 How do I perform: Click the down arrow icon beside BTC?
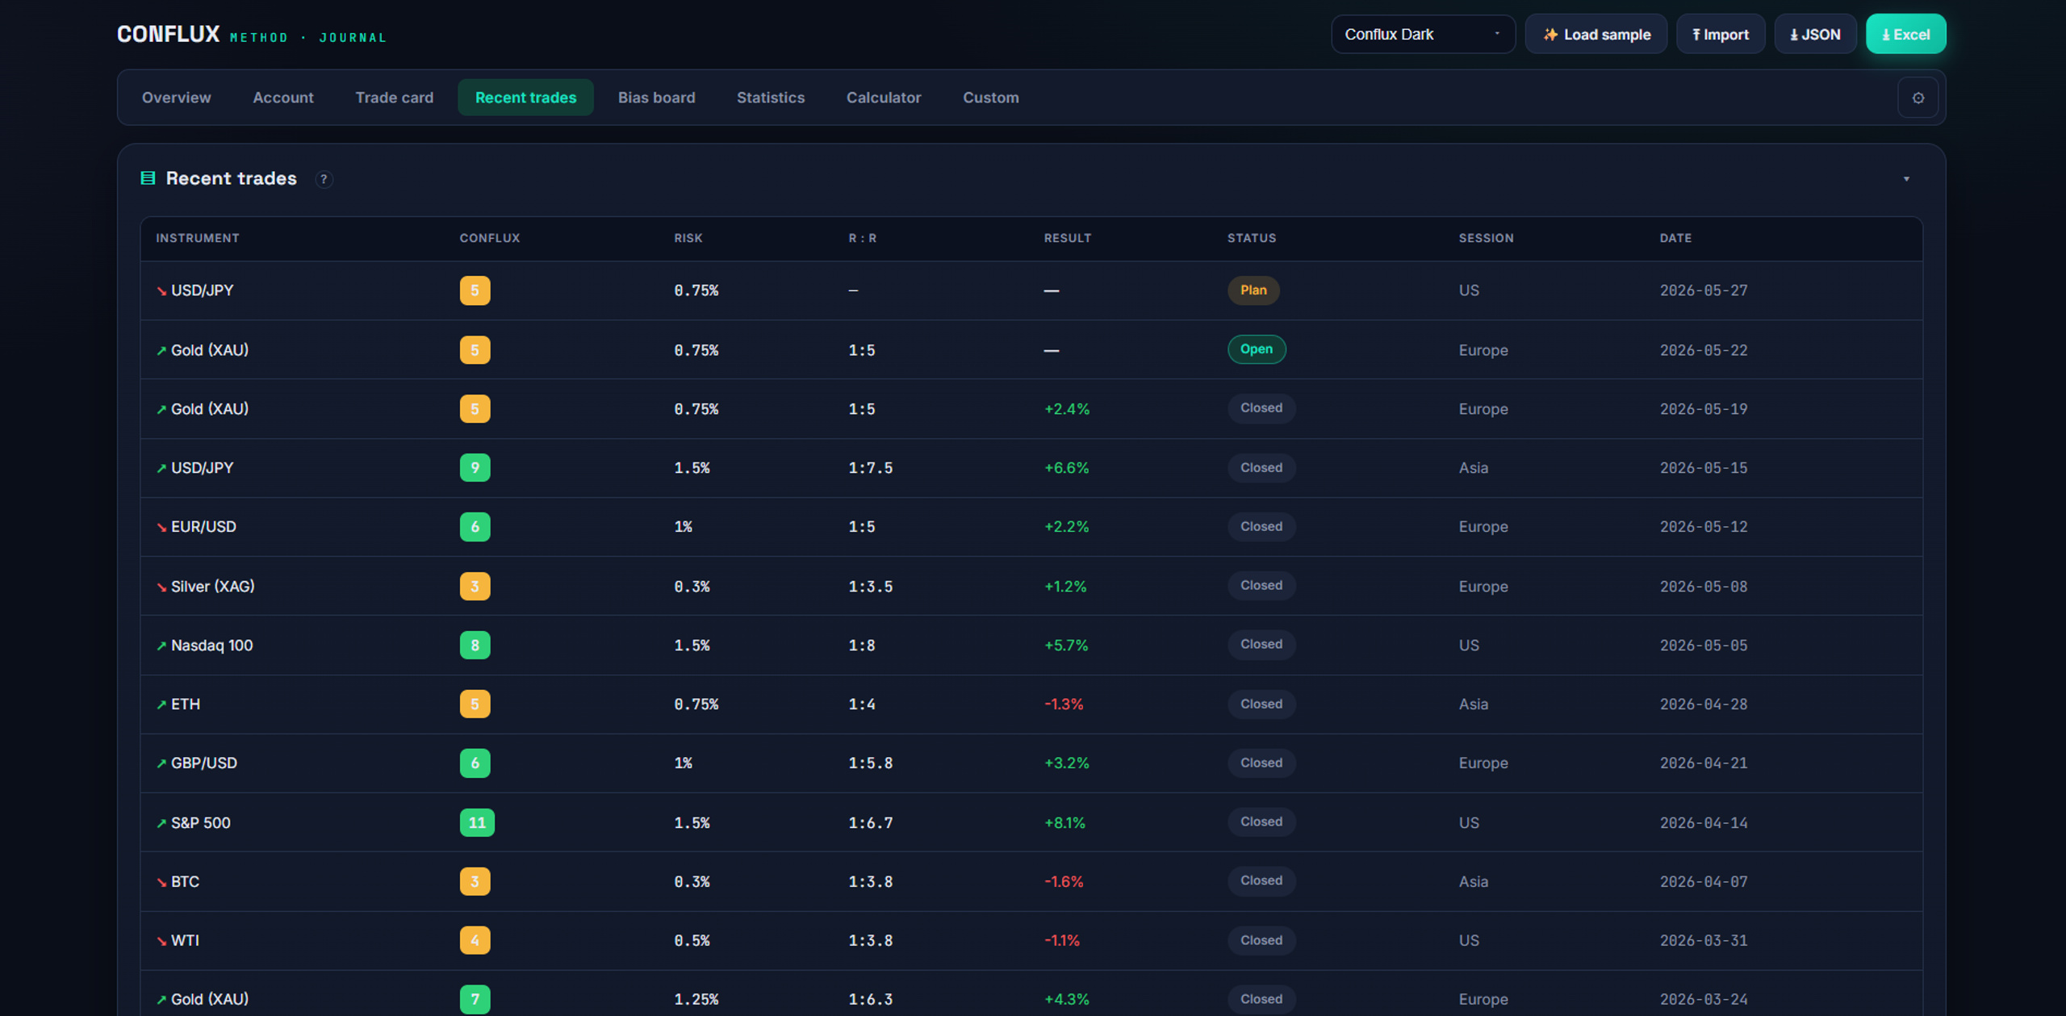coord(161,883)
